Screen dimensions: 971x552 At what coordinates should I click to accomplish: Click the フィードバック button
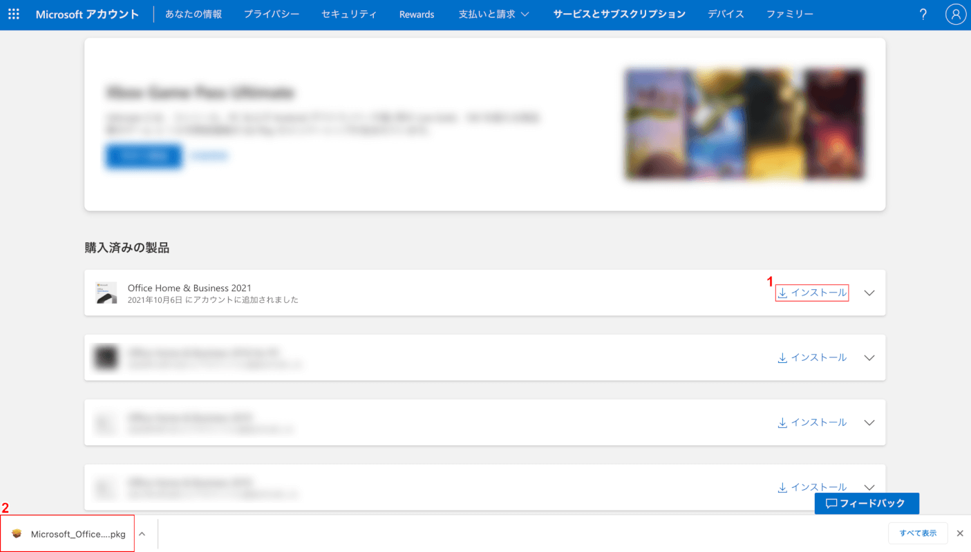(867, 503)
